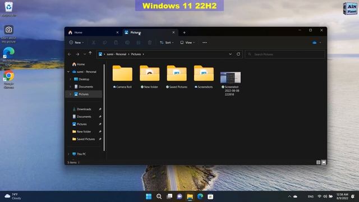Click sunni - Personal in address breadcrumb
The height and width of the screenshot is (202, 359).
[116, 54]
